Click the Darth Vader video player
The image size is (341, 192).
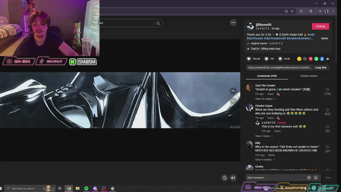click(120, 100)
